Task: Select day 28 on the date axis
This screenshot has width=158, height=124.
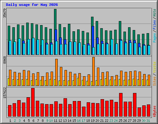Action: click(x=134, y=121)
